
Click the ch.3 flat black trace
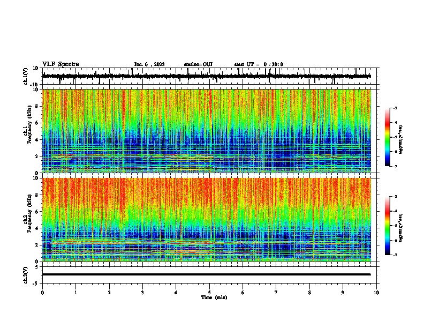[x=207, y=274]
